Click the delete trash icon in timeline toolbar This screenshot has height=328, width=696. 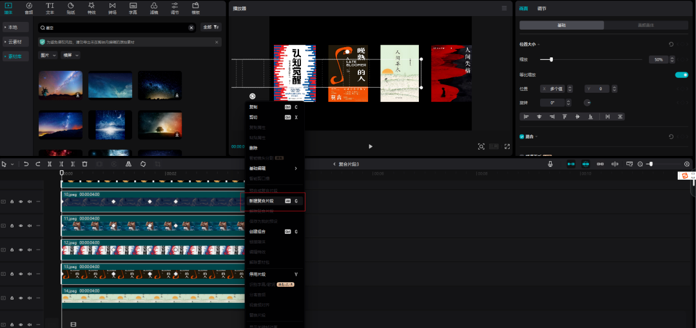(85, 164)
